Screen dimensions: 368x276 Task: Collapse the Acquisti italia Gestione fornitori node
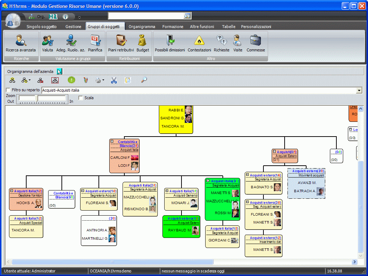point(11,191)
